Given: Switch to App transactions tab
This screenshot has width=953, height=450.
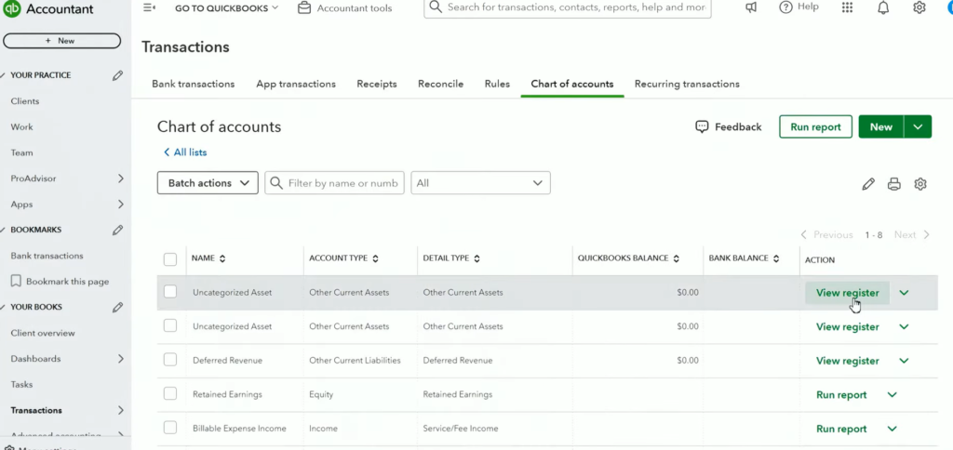Looking at the screenshot, I should (x=296, y=84).
